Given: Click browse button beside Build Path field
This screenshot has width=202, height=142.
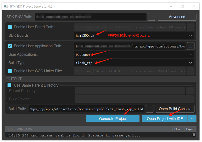Looking at the screenshot, I should pyautogui.click(x=149, y=109).
